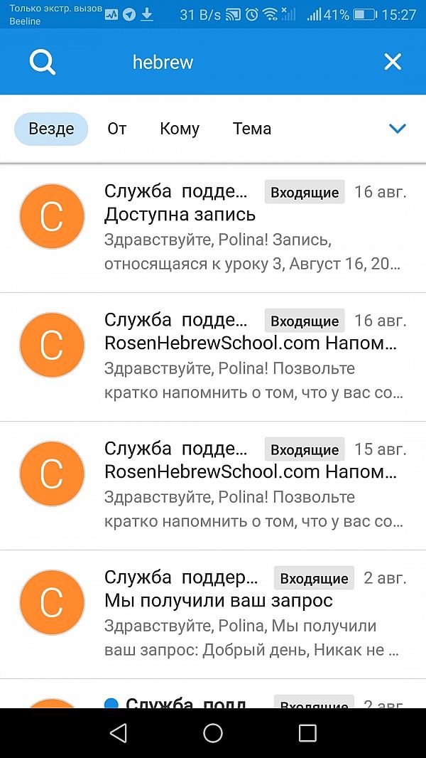Switch to the От filter tab
Screen dimensions: 426x758
(117, 129)
